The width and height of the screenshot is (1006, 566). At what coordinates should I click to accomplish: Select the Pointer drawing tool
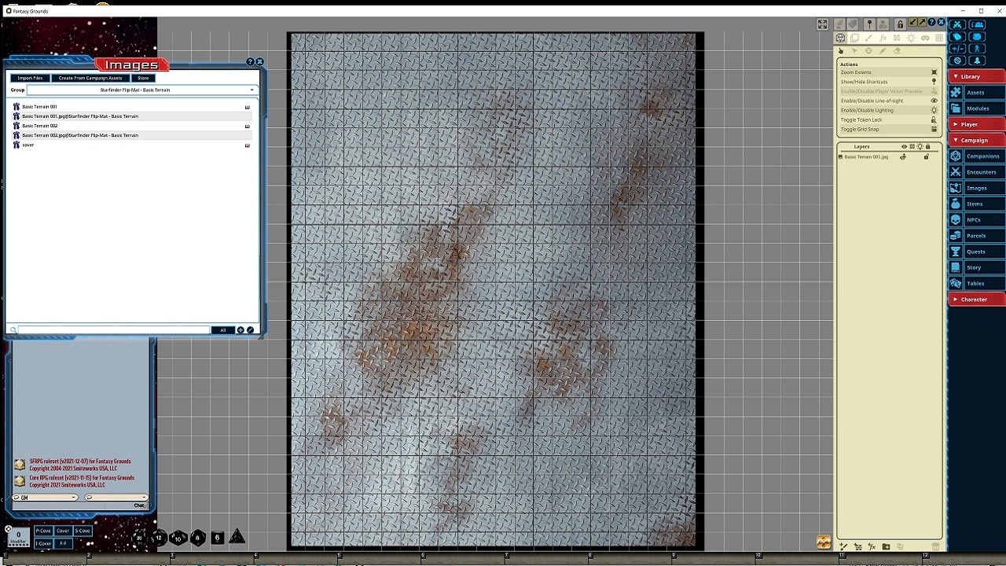coord(854,50)
